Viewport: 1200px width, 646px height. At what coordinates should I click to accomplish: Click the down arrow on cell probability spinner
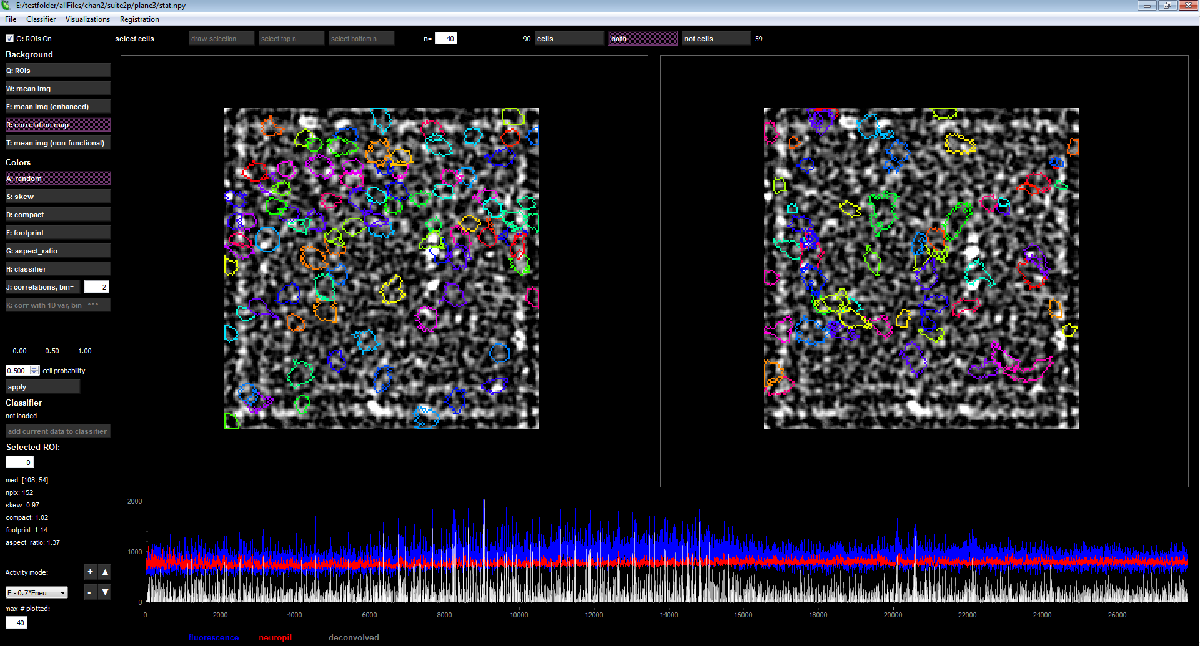(x=34, y=373)
